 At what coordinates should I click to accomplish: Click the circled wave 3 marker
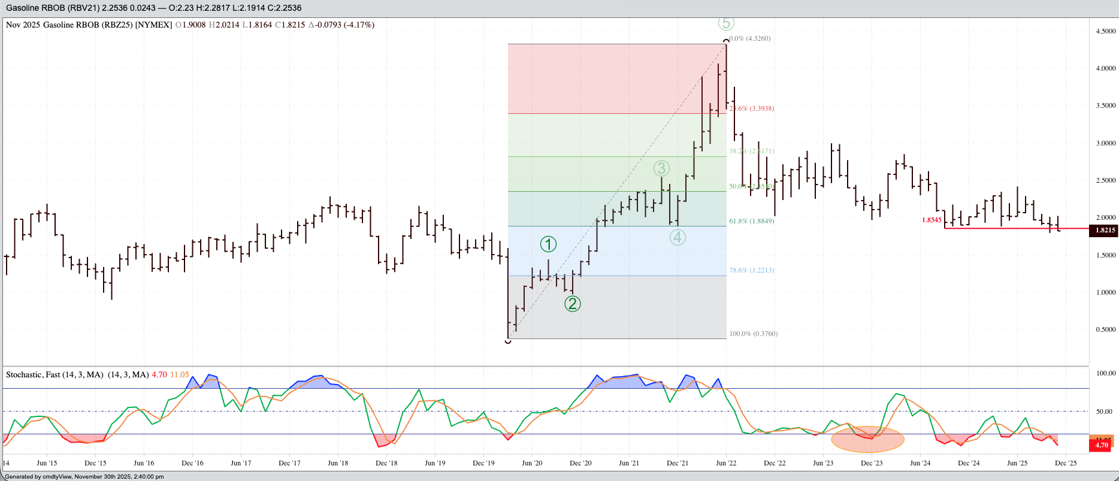point(661,168)
